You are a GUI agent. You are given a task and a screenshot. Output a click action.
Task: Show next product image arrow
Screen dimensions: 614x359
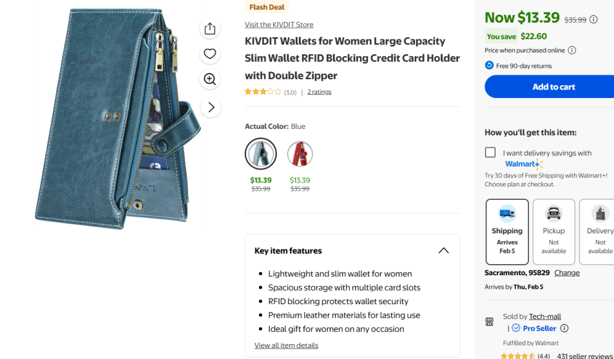click(211, 107)
